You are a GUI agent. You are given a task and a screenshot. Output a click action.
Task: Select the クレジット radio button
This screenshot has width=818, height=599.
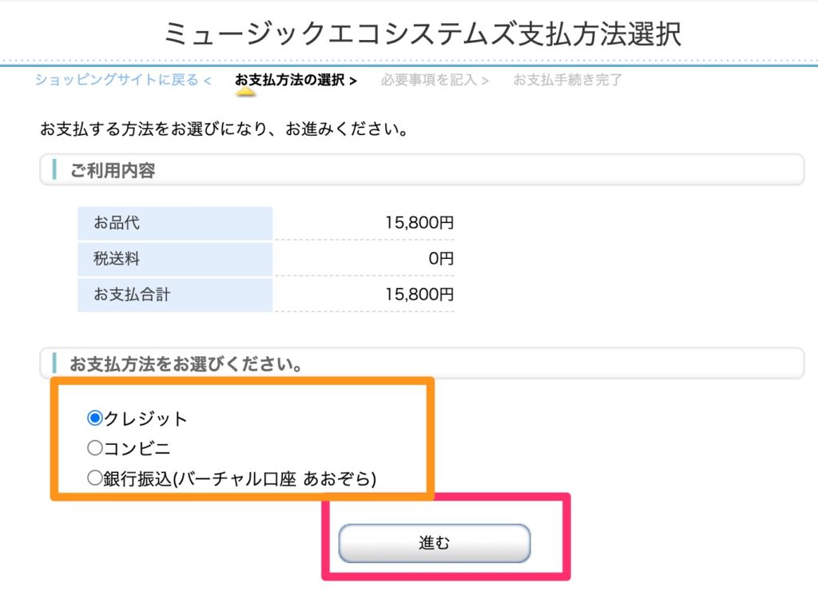click(95, 418)
